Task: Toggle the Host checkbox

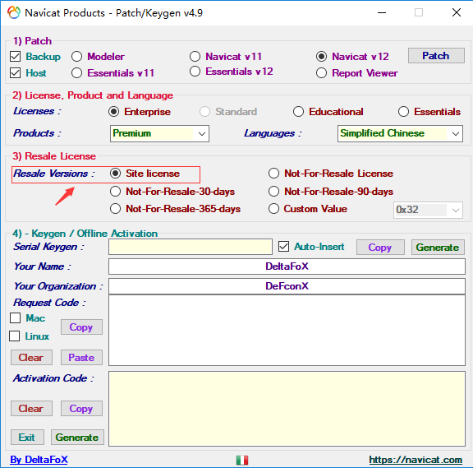Action: tap(16, 73)
